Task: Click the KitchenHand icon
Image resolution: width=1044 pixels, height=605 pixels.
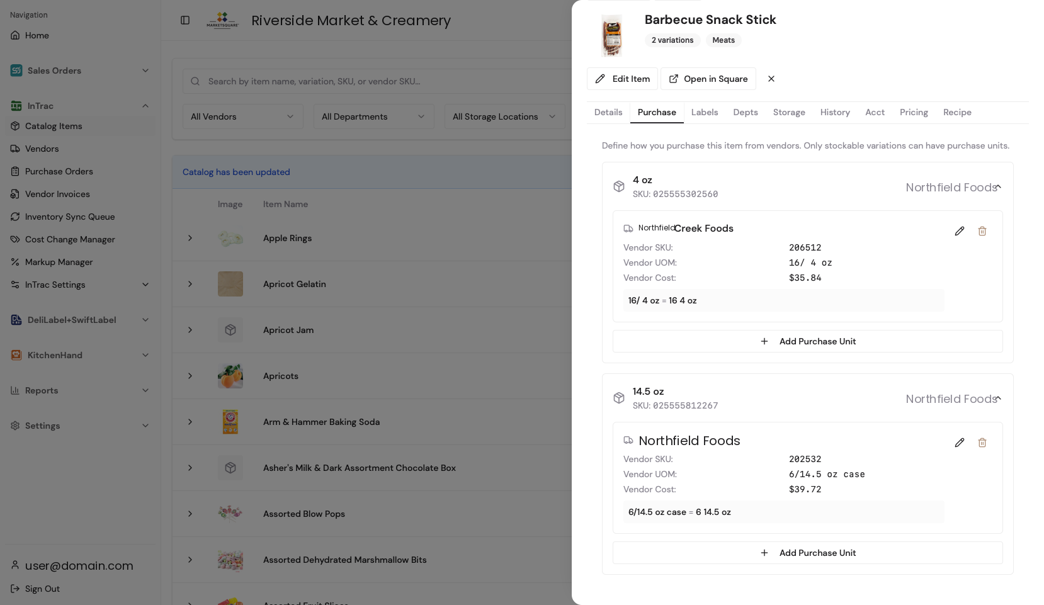Action: coord(16,355)
